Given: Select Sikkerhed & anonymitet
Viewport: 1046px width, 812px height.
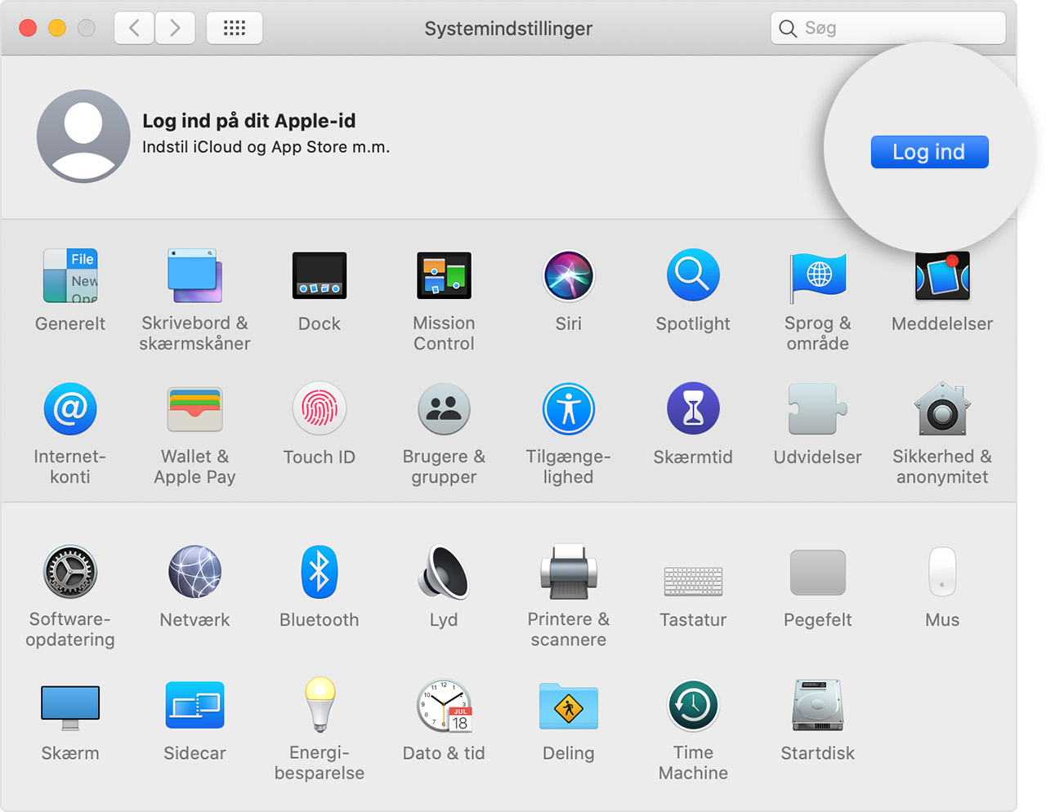Looking at the screenshot, I should point(941,408).
